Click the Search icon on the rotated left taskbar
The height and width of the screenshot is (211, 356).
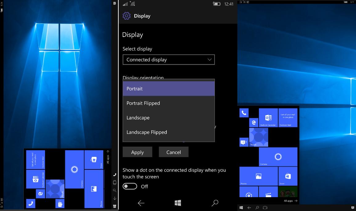115,190
